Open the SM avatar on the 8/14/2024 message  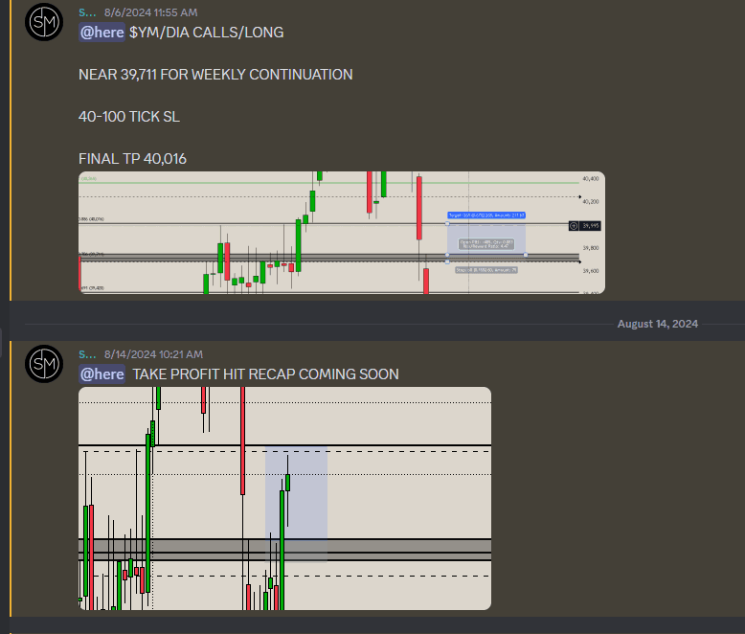pos(44,364)
